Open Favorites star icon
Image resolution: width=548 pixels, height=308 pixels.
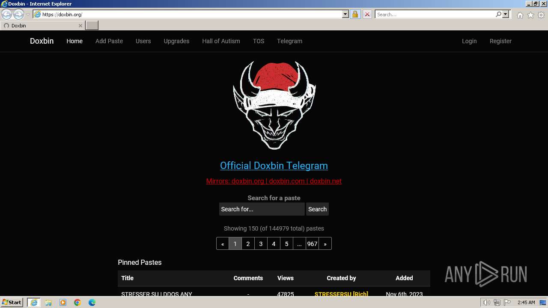tap(530, 15)
